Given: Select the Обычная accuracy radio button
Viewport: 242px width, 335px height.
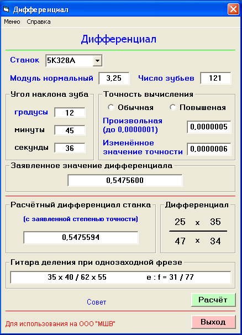Looking at the screenshot, I should click(x=111, y=107).
